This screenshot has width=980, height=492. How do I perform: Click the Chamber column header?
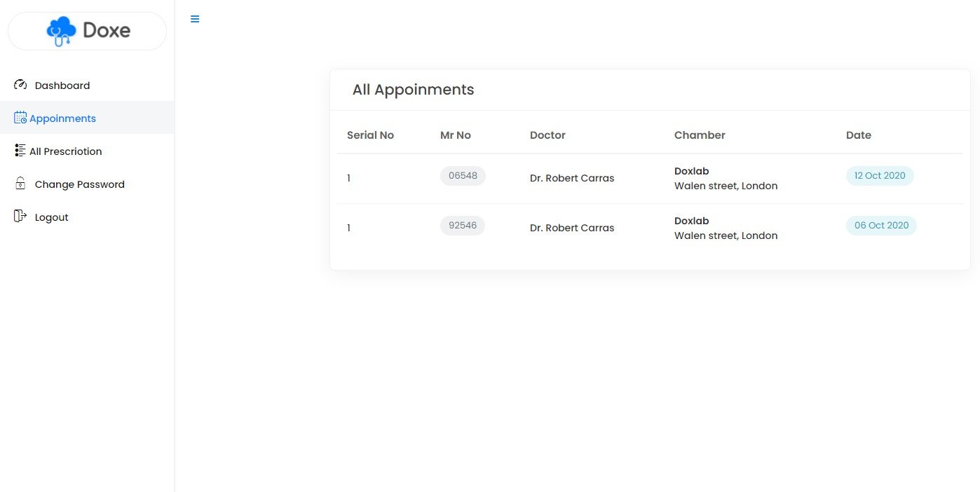[700, 135]
